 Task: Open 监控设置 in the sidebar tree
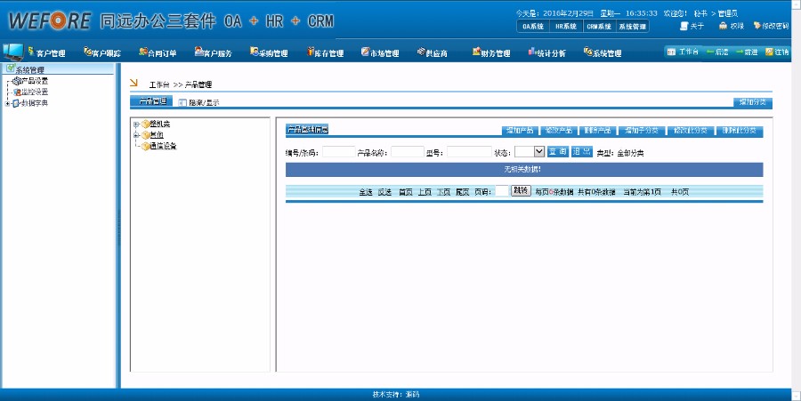35,92
